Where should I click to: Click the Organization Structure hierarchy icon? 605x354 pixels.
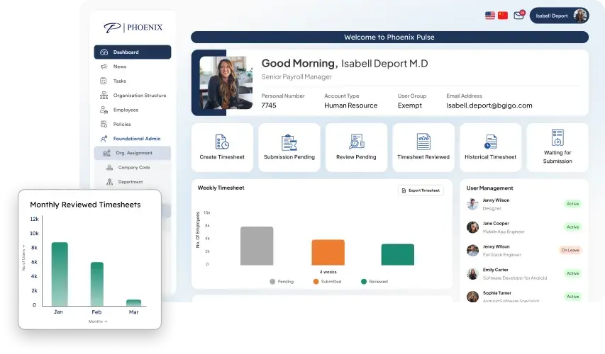[x=104, y=95]
